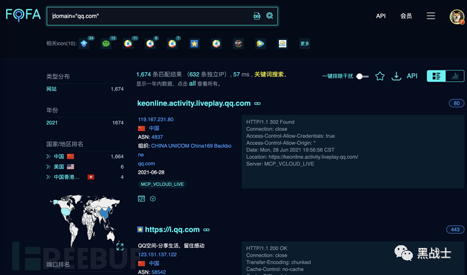Toggle the 一键排除干扰 switch
The width and height of the screenshot is (467, 275).
[x=363, y=76]
